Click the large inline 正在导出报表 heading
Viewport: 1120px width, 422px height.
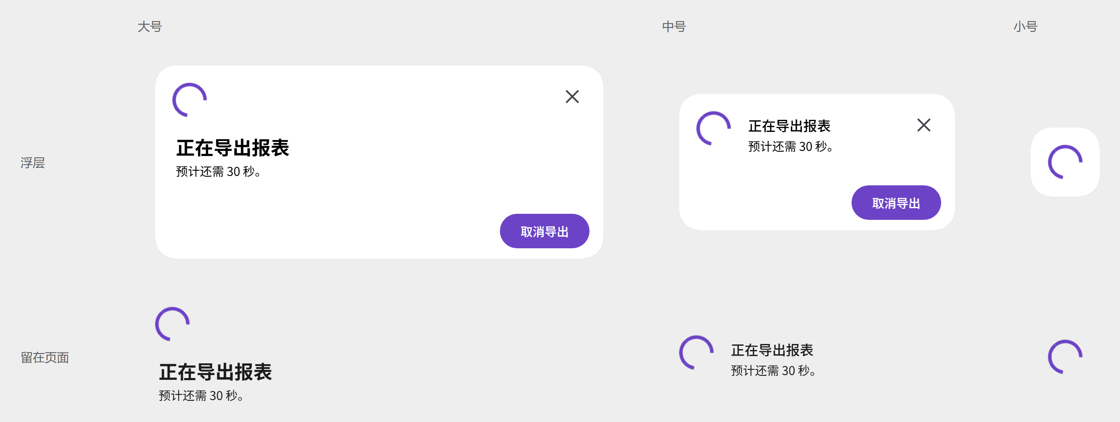coord(215,372)
